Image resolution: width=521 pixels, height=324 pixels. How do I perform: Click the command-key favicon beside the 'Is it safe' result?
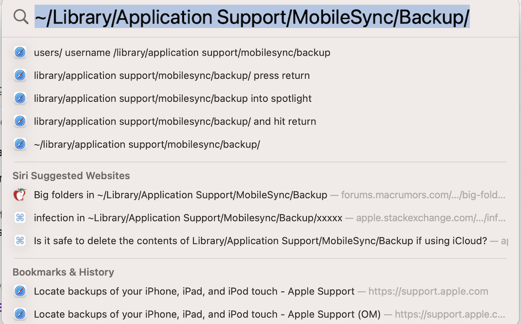20,241
